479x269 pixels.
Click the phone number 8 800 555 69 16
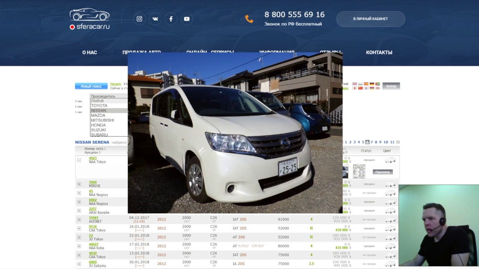point(295,15)
